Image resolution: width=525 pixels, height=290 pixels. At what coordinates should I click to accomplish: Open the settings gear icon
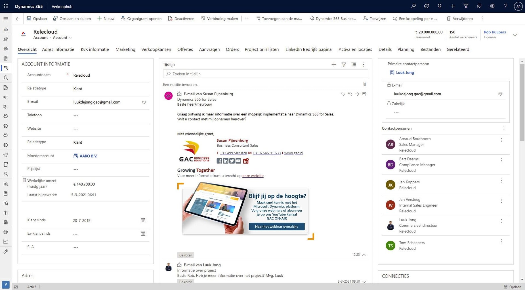492,6
